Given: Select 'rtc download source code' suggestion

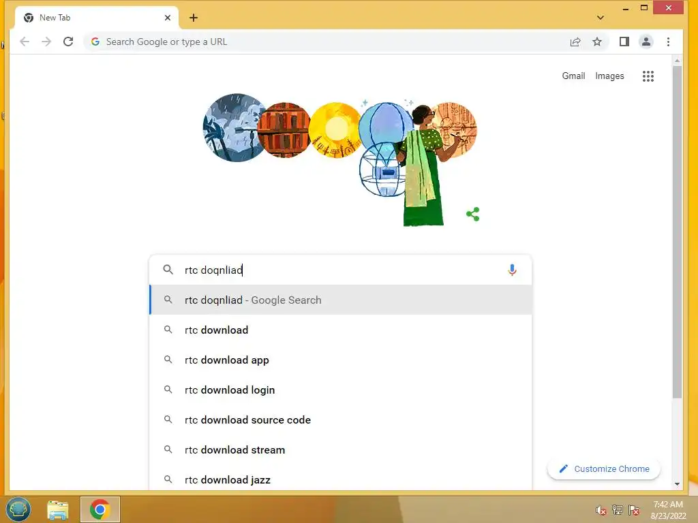Looking at the screenshot, I should click(x=341, y=419).
